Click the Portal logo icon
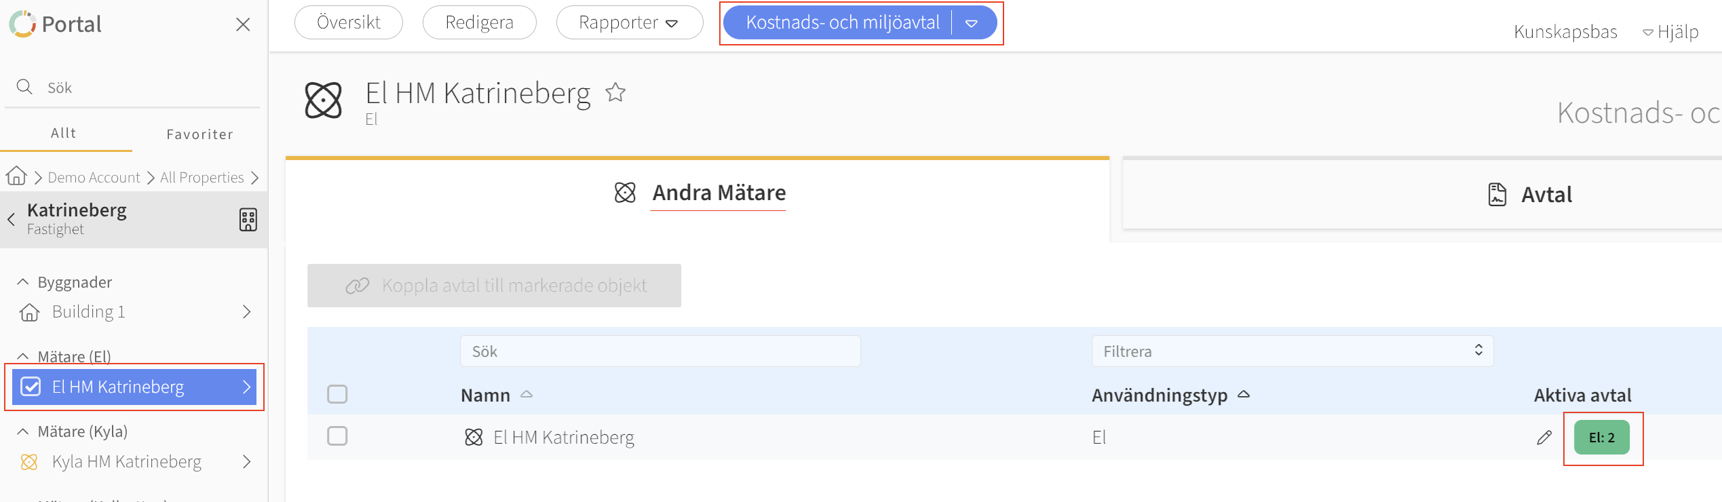Screen dimensions: 1722x502 22,24
